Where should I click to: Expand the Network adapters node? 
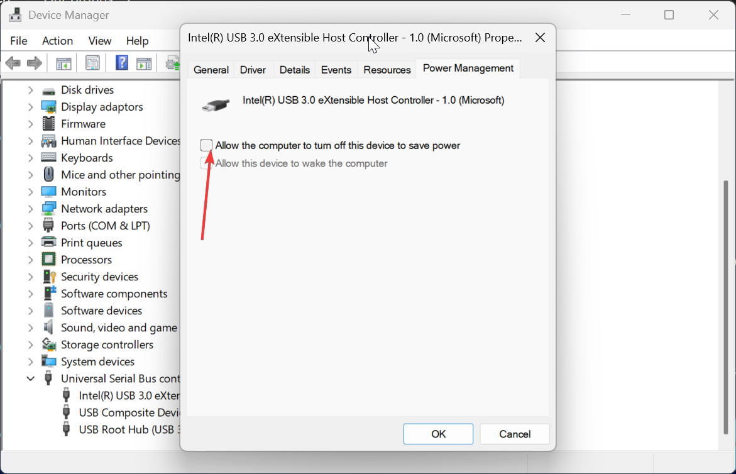(x=31, y=208)
